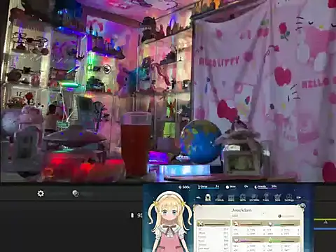This screenshot has width=336, height=252.
Task: Open the Settings tab in game menu
Action: (289, 197)
